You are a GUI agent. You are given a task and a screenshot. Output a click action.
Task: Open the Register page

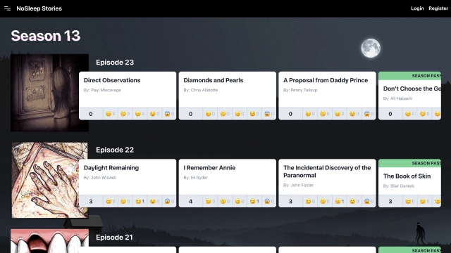pos(438,8)
